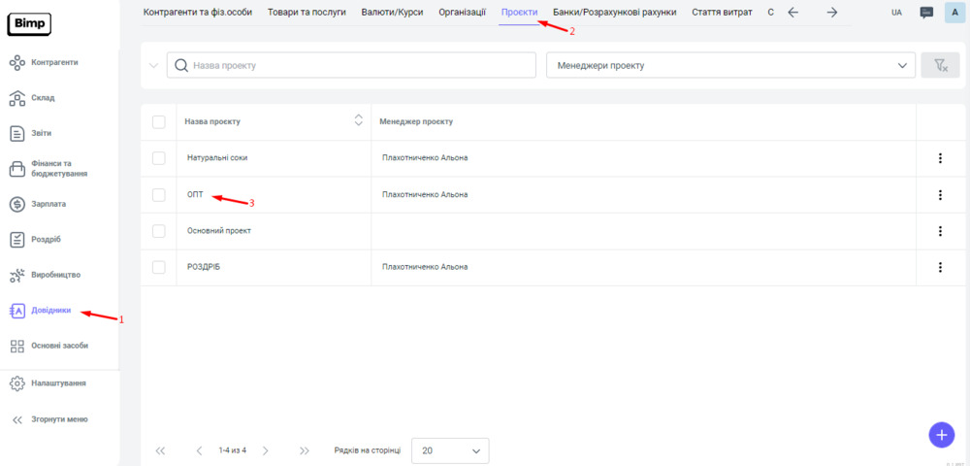Image resolution: width=970 pixels, height=466 pixels.
Task: Open three-dot menu for РОЗДРІБ row
Action: coord(940,267)
